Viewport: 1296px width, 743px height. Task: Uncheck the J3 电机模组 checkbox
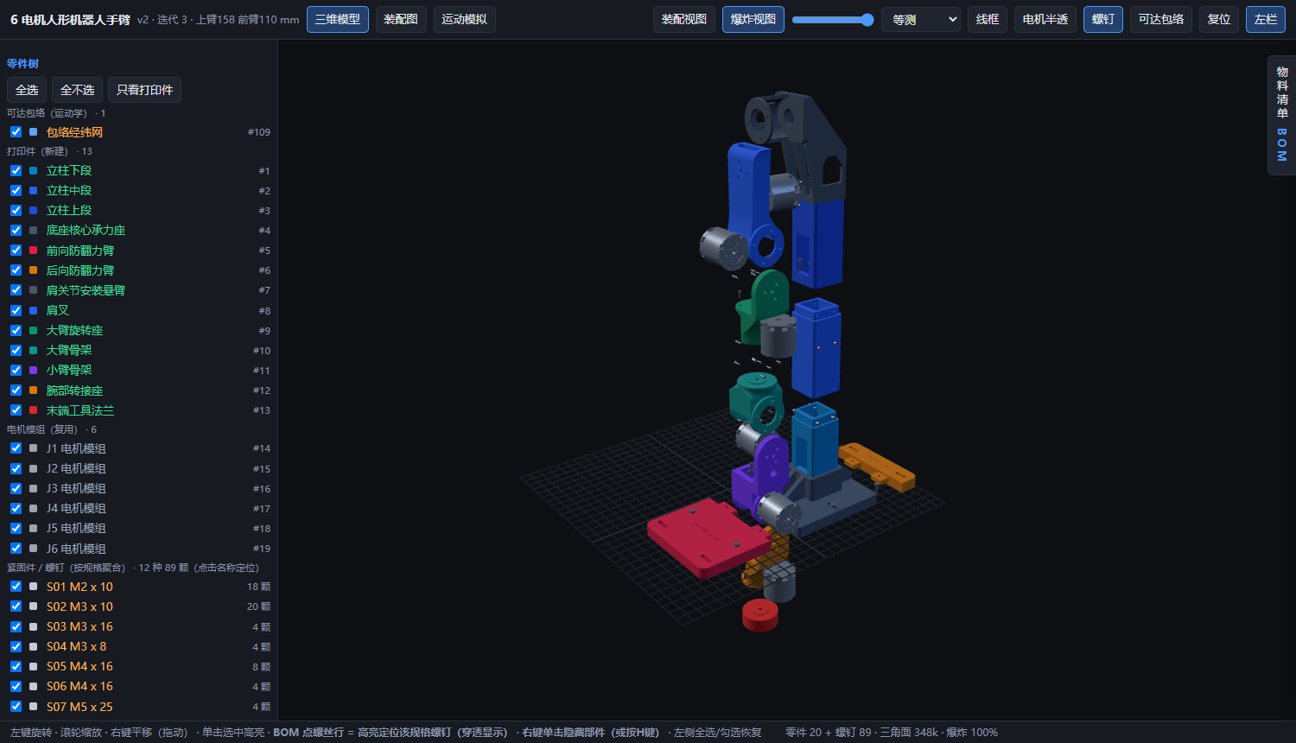point(16,488)
